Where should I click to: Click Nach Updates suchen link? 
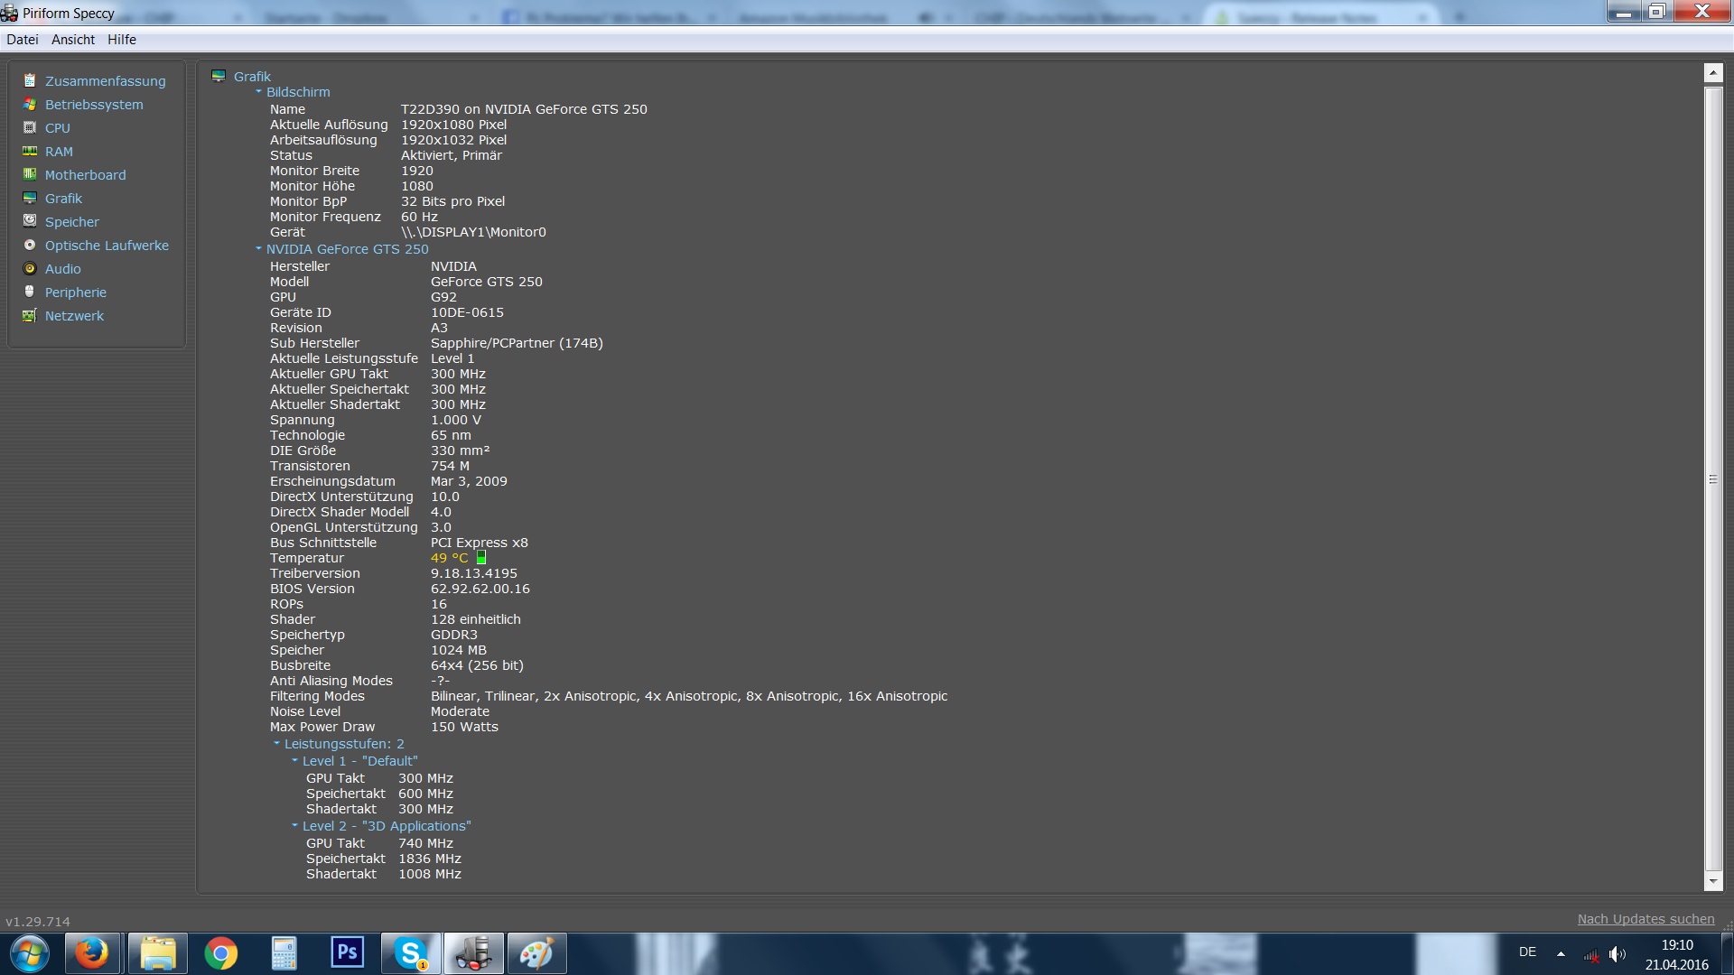1645,919
